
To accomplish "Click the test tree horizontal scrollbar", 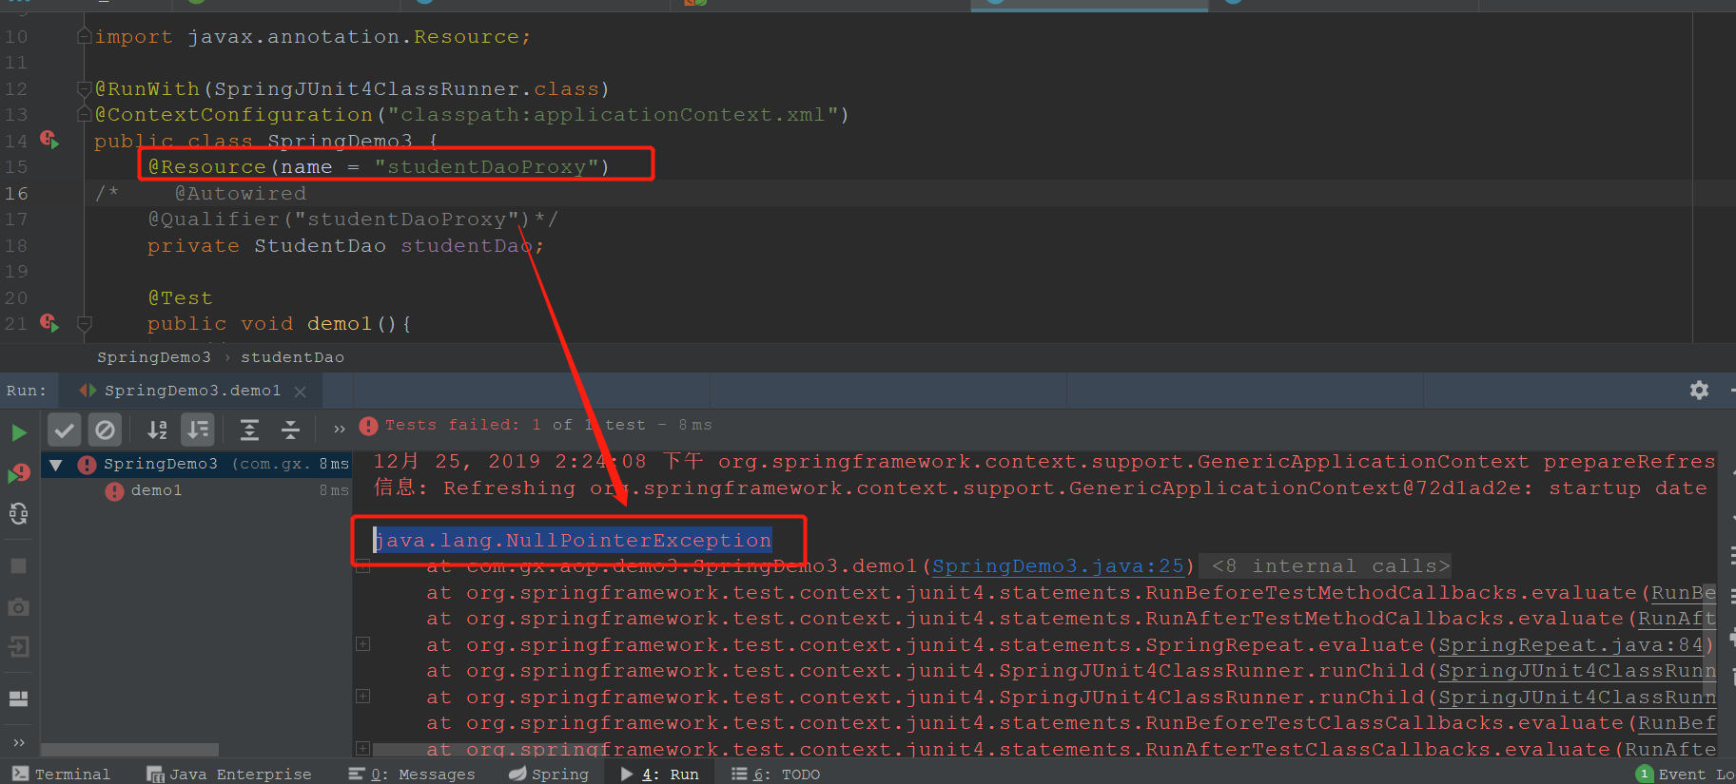I will (x=130, y=750).
